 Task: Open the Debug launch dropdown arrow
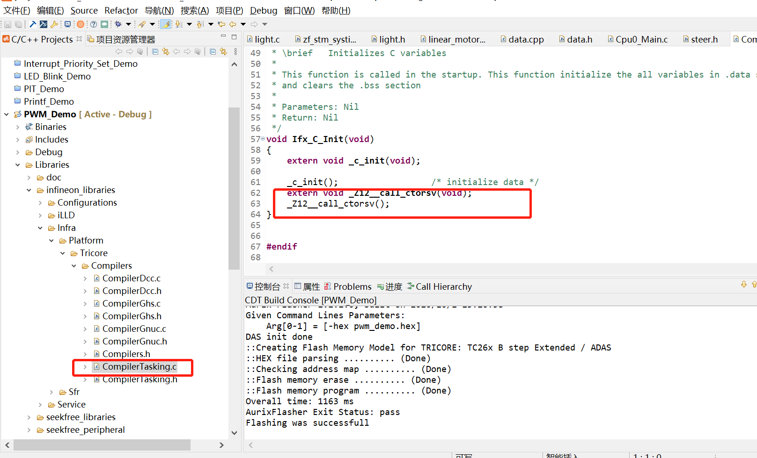pos(128,24)
